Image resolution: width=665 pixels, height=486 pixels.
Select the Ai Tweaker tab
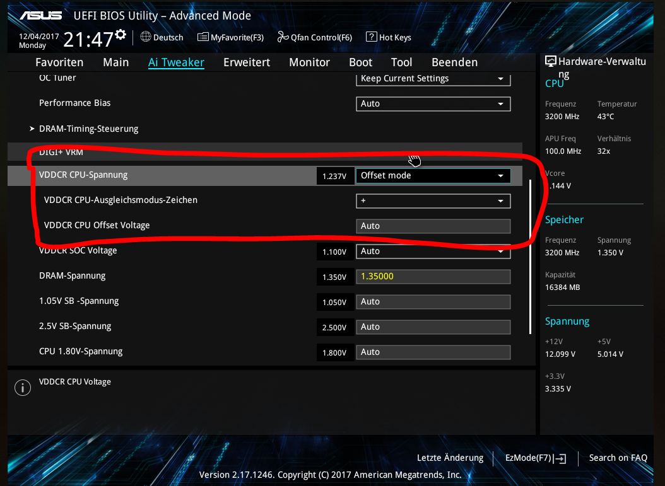pos(176,62)
